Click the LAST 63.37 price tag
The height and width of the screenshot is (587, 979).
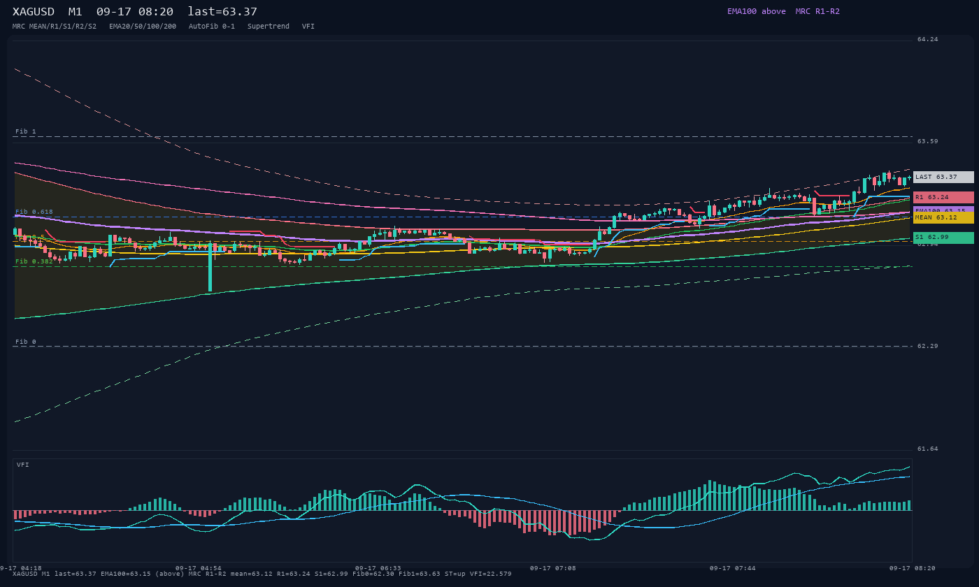tap(943, 177)
